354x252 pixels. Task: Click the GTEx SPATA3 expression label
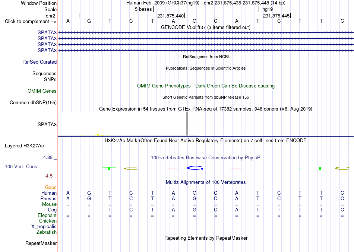point(47,125)
